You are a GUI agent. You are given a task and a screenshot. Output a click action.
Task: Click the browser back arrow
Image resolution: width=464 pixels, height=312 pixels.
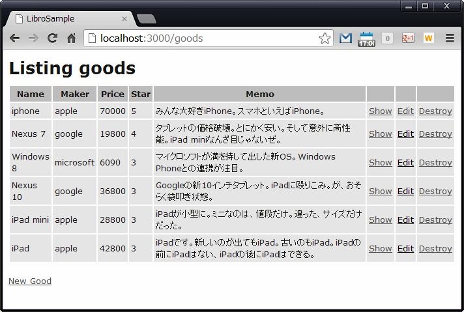(x=14, y=38)
